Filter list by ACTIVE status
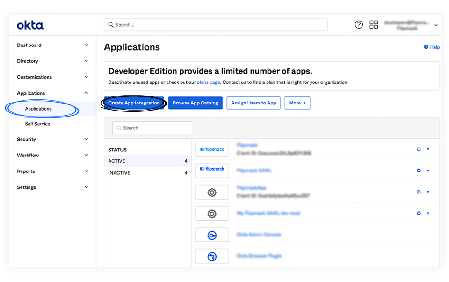The height and width of the screenshot is (282, 449). [x=148, y=161]
